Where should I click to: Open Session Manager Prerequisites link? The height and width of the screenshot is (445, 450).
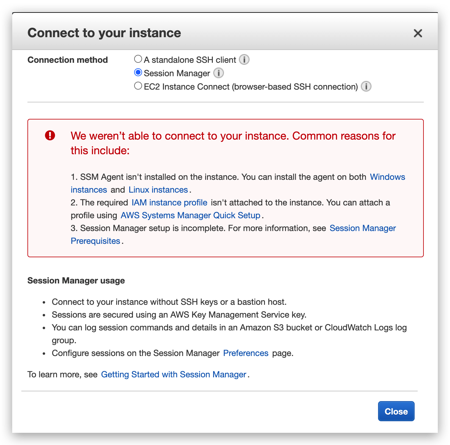(363, 228)
